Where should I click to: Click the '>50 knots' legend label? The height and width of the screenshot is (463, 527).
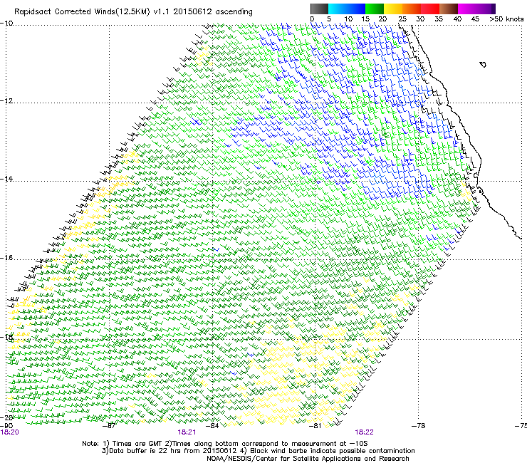(506, 19)
